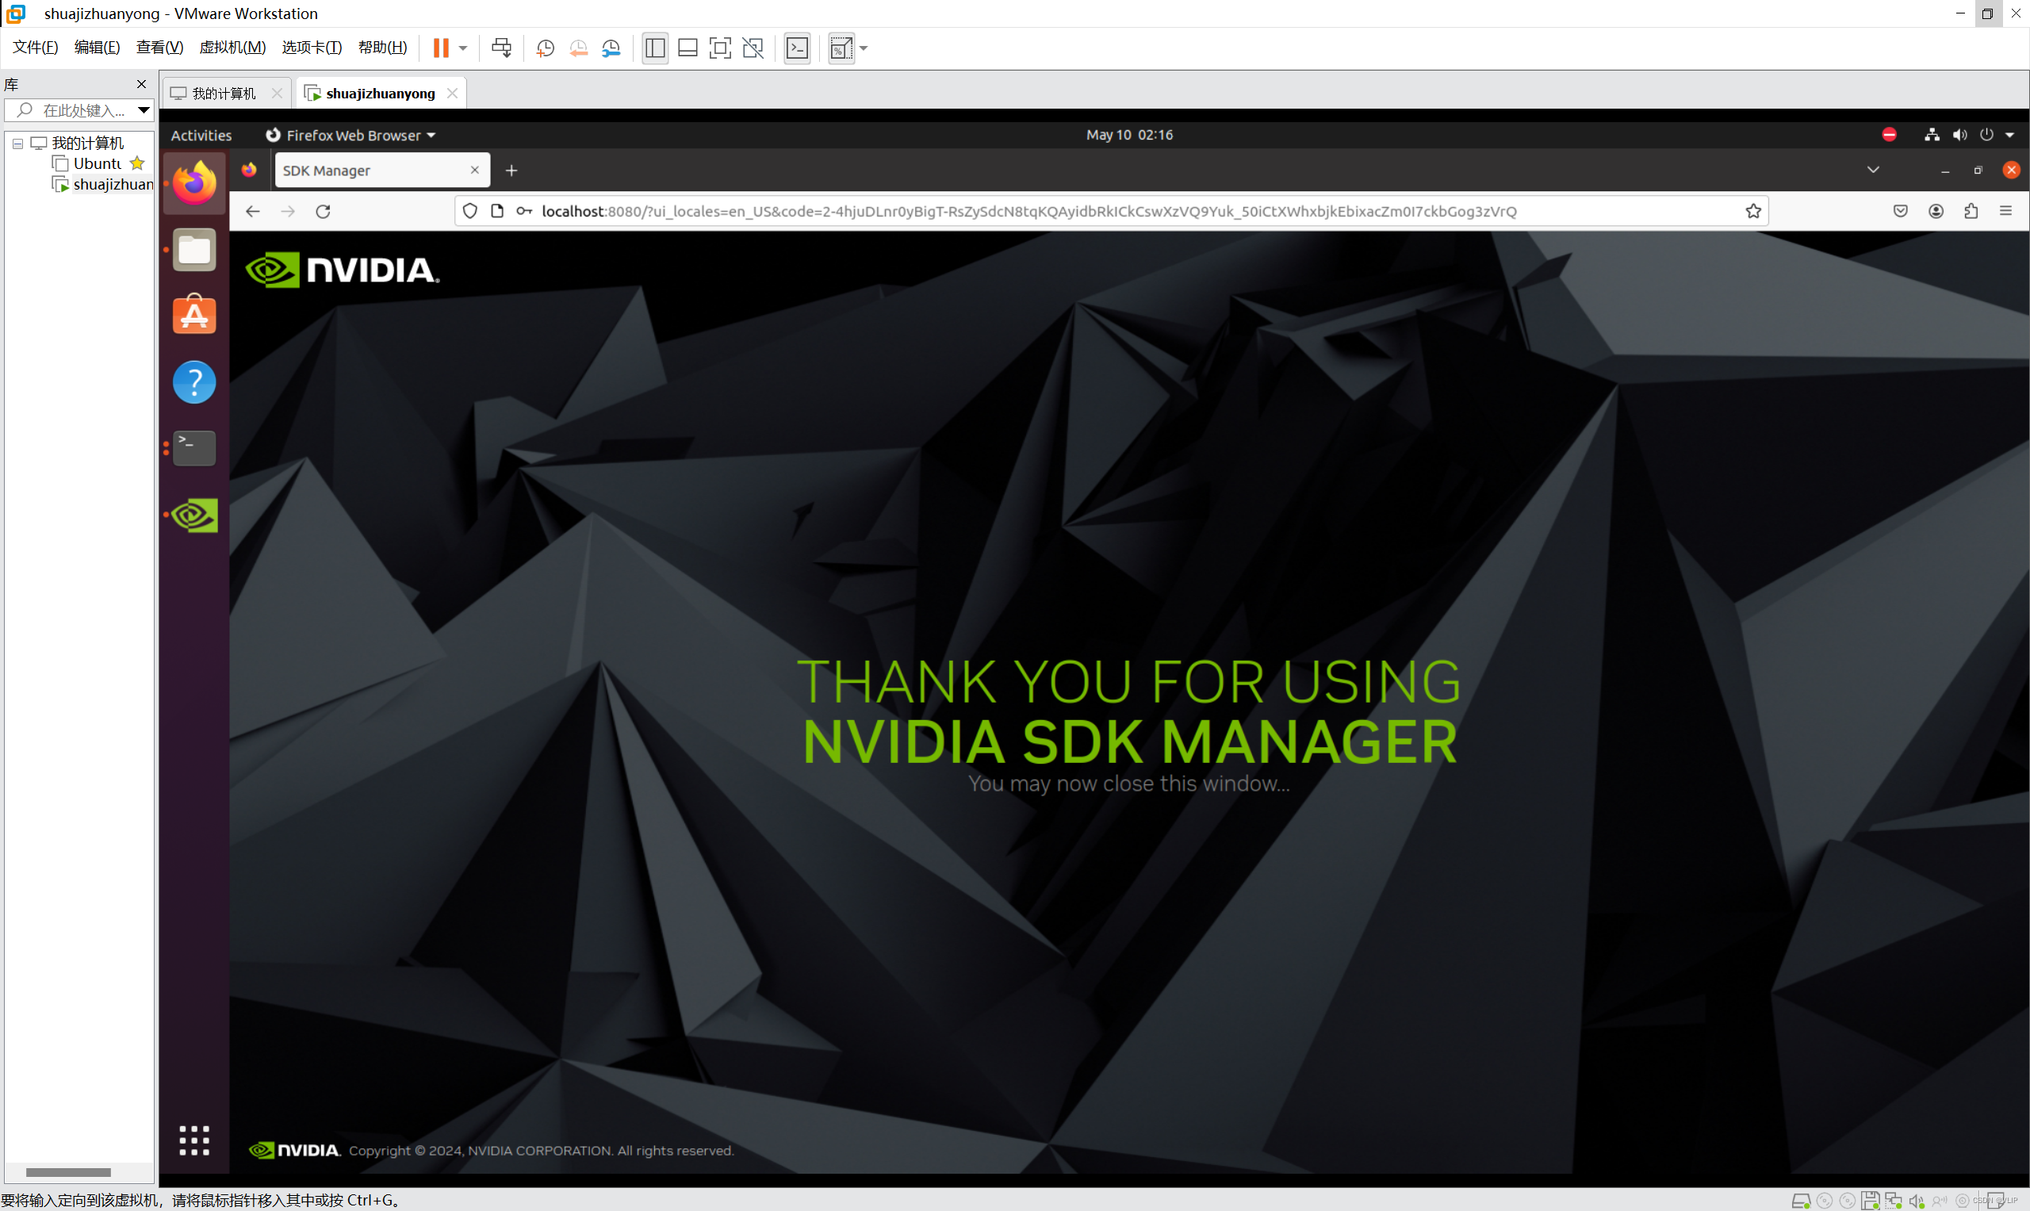Click the take snapshot toolbar icon
The height and width of the screenshot is (1211, 2030).
[545, 48]
